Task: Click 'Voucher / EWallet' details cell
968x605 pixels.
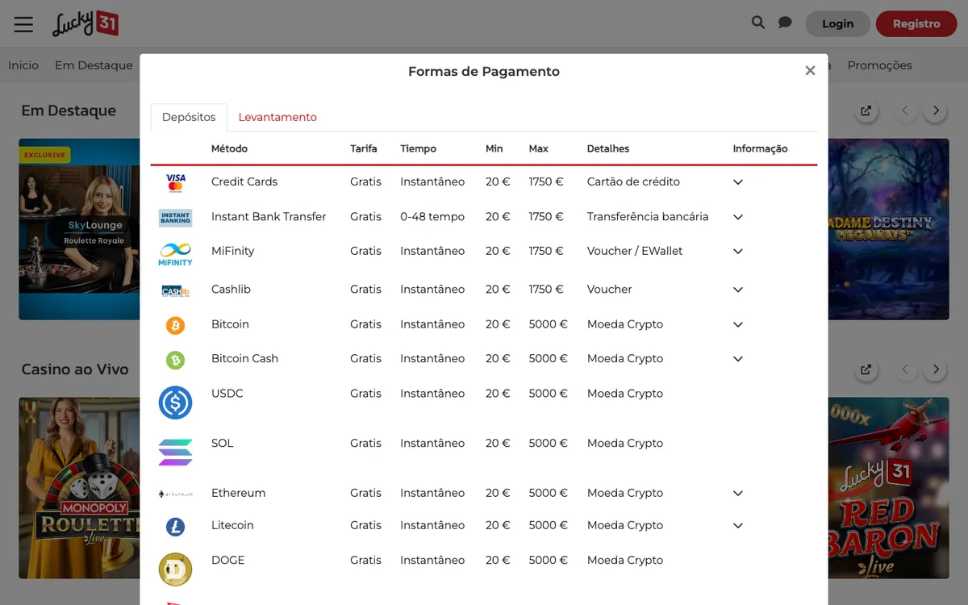Action: [635, 252]
